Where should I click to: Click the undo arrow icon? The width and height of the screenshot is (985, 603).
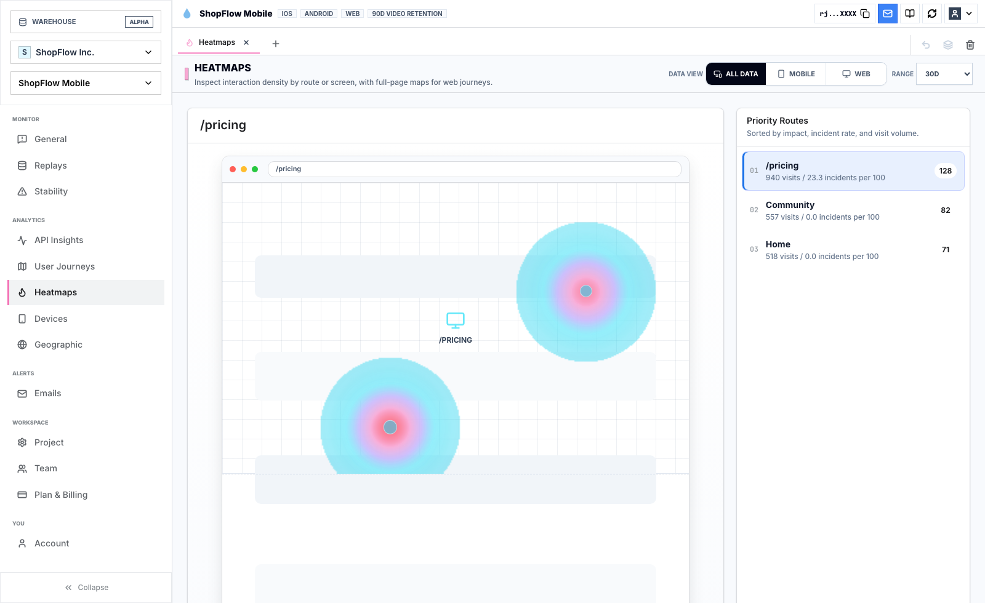tap(926, 44)
